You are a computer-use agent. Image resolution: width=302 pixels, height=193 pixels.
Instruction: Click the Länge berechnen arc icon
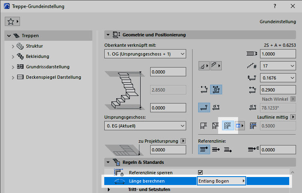[x=119, y=181]
